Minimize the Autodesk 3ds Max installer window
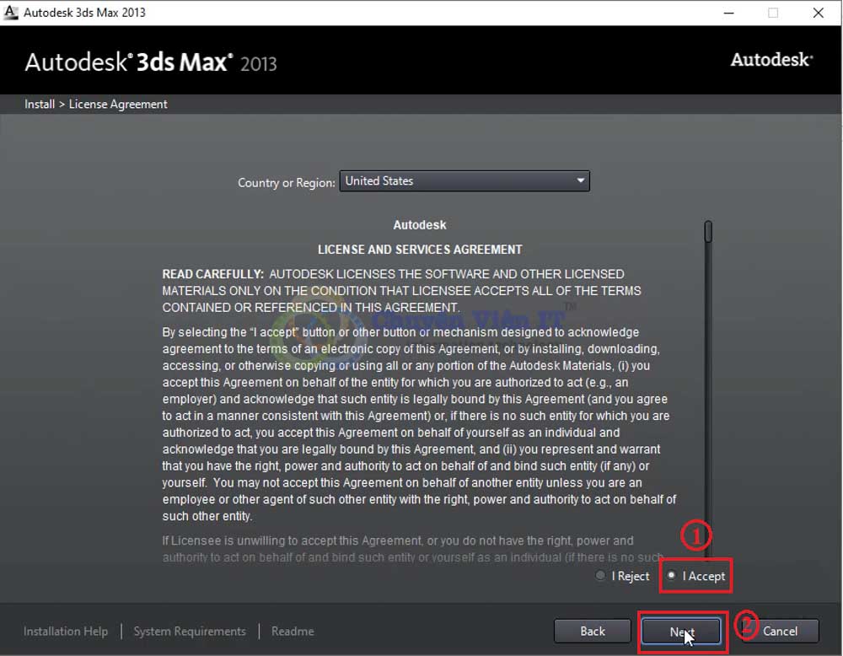Viewport: 843px width, 656px height. coord(728,13)
